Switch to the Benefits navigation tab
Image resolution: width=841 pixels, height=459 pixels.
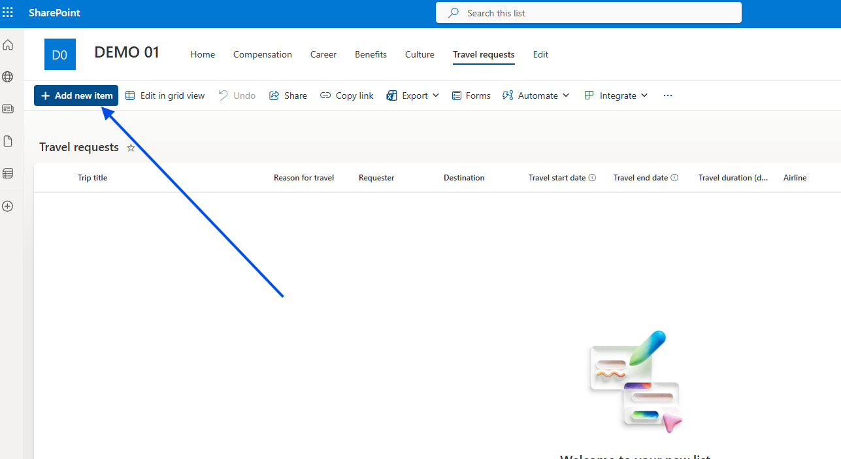click(x=371, y=54)
